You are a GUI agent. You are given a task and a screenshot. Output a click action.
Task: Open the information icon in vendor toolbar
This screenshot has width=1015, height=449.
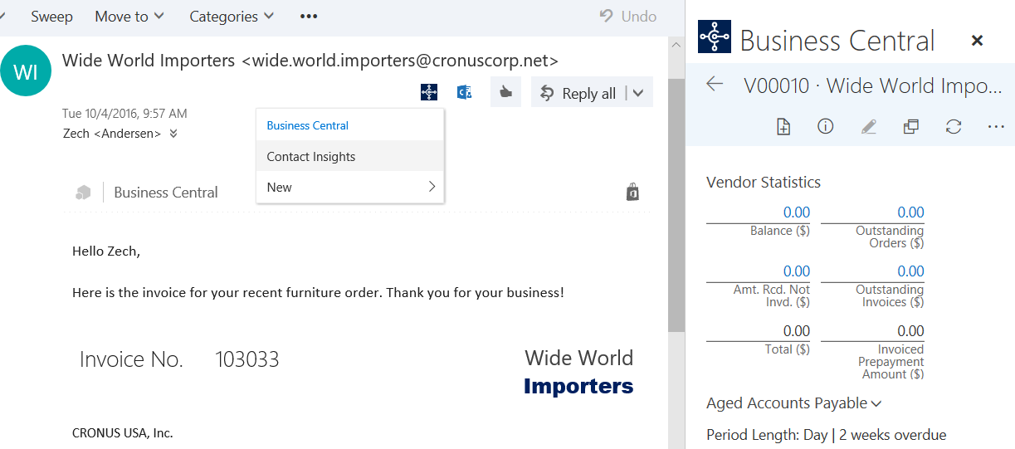[825, 127]
